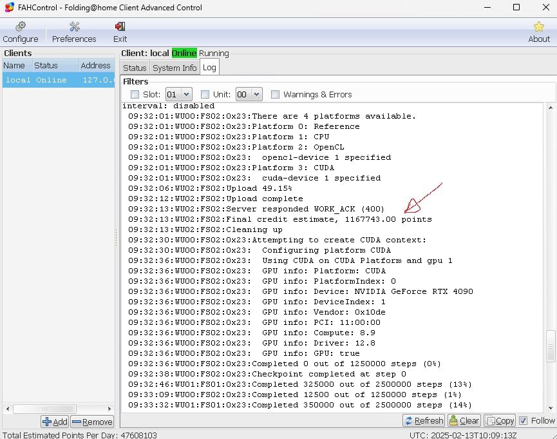Image resolution: width=557 pixels, height=439 pixels.
Task: Click 'Completed 325000 out of 2500000 steps' line
Action: click(300, 384)
